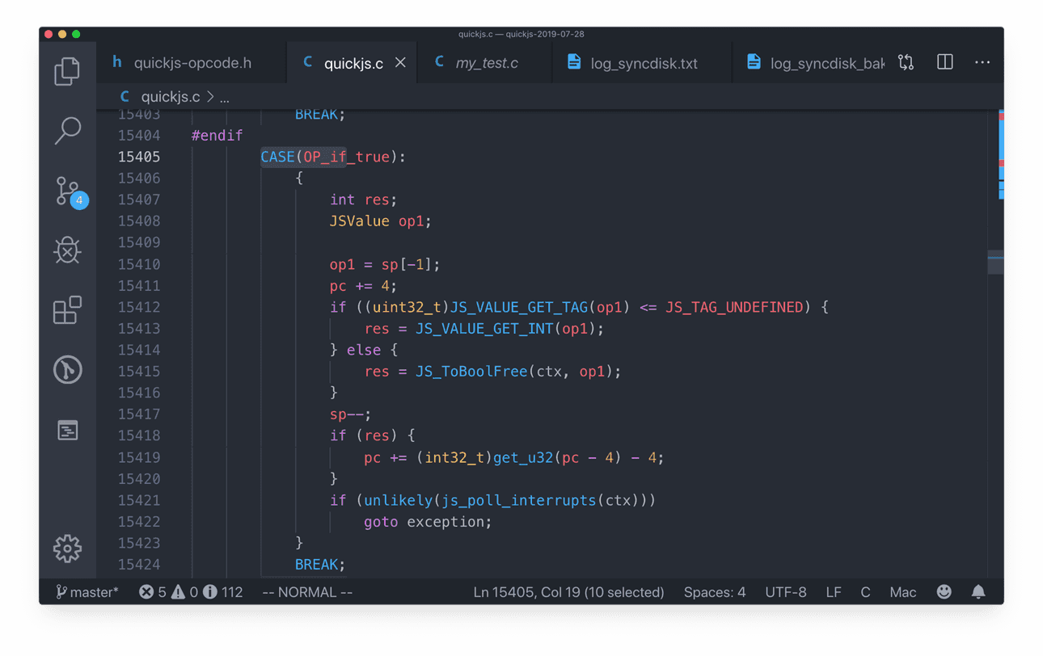
Task: Expand the breadcrumb ellipsis after quickjs.c
Action: 225,97
